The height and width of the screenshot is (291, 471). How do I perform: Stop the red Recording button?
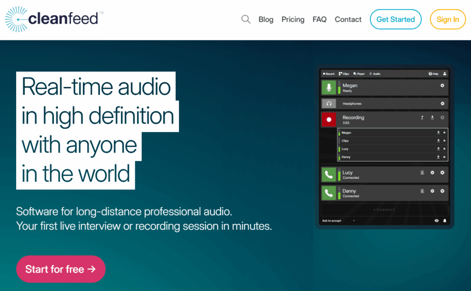coord(328,120)
